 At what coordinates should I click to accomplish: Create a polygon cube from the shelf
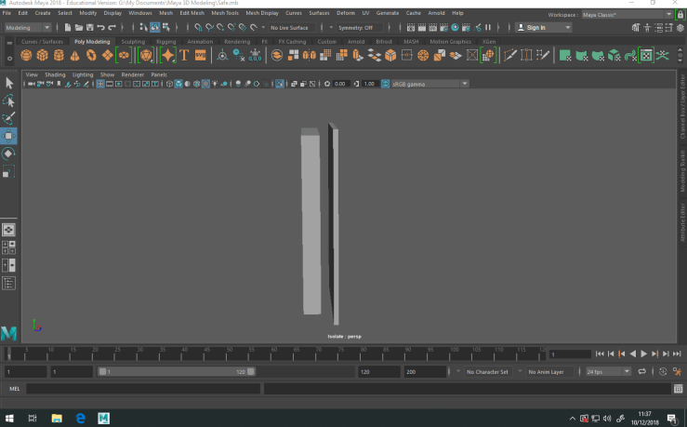[43, 56]
